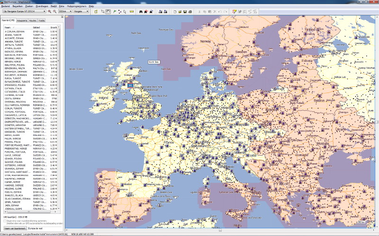Switch to the Waypoints tab
This screenshot has height=236, width=379.
coord(22,21)
